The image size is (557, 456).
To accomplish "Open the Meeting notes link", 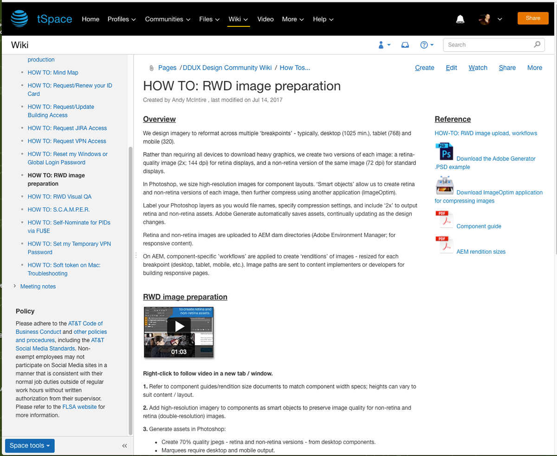I will (x=38, y=286).
